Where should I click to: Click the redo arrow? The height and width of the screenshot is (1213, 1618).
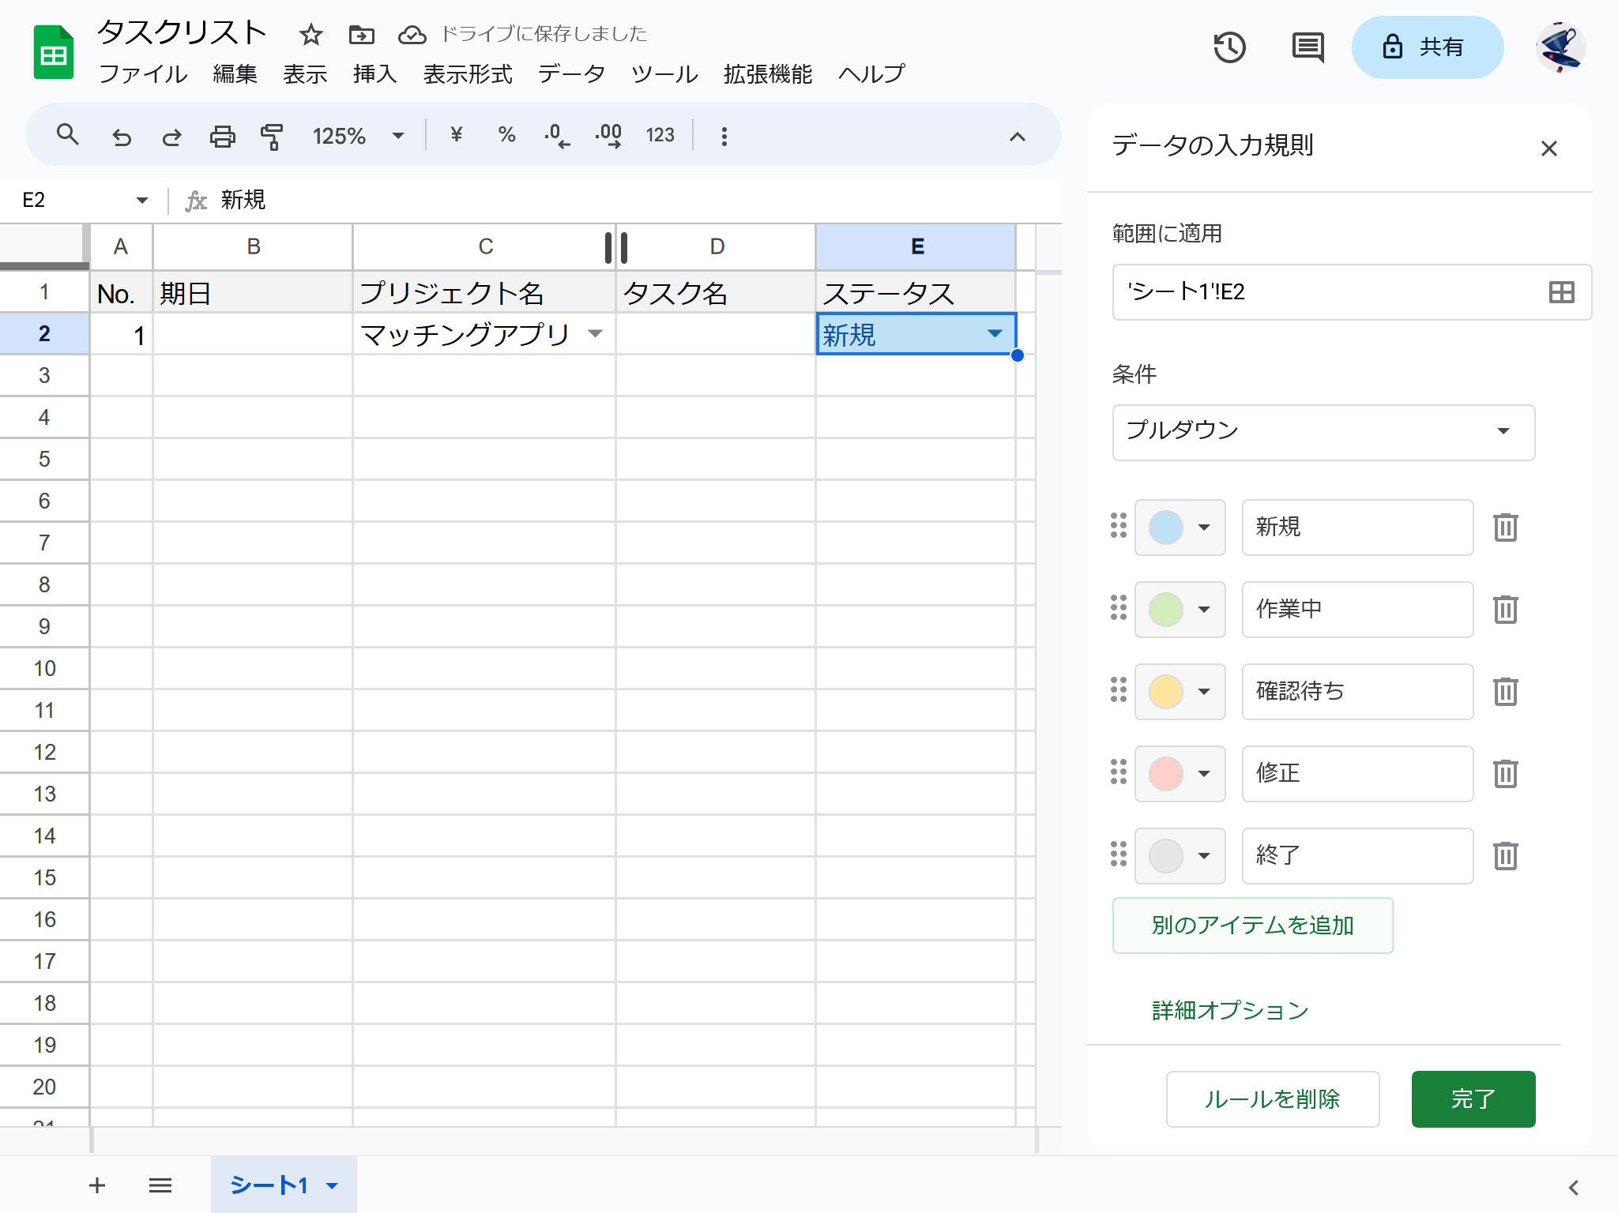tap(171, 137)
